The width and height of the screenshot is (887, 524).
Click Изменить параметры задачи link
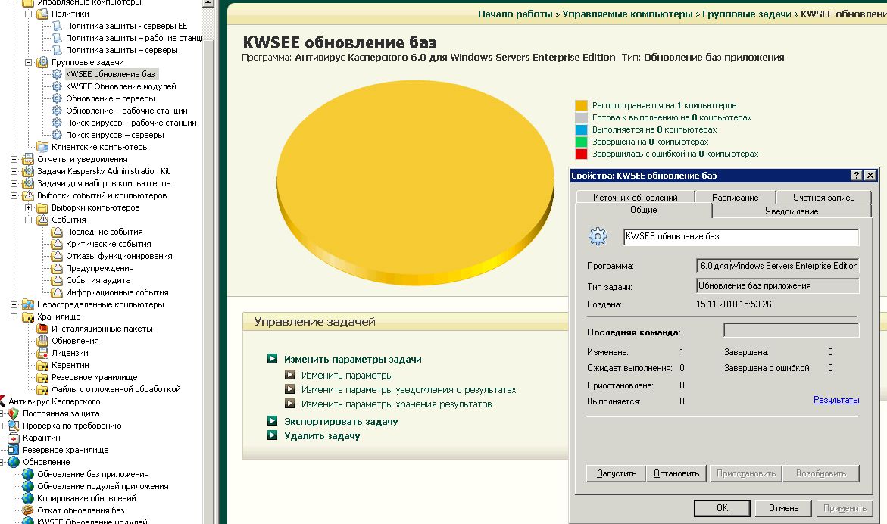click(x=352, y=360)
